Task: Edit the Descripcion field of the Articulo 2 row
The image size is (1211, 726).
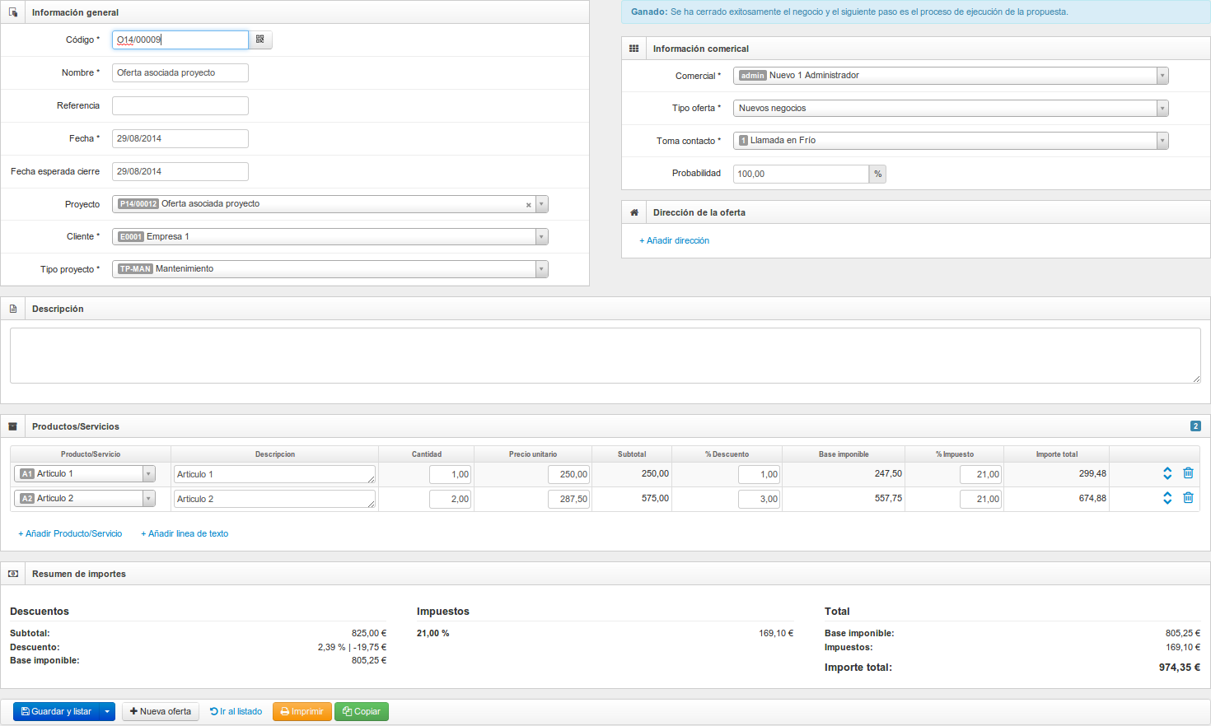Action: 274,499
